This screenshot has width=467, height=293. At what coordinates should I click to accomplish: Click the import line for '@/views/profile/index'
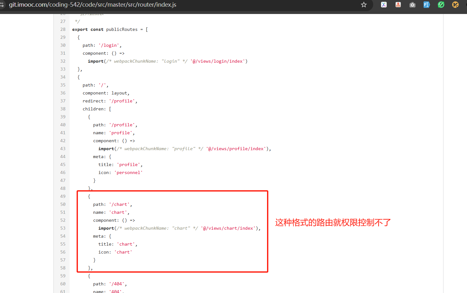tap(185, 149)
